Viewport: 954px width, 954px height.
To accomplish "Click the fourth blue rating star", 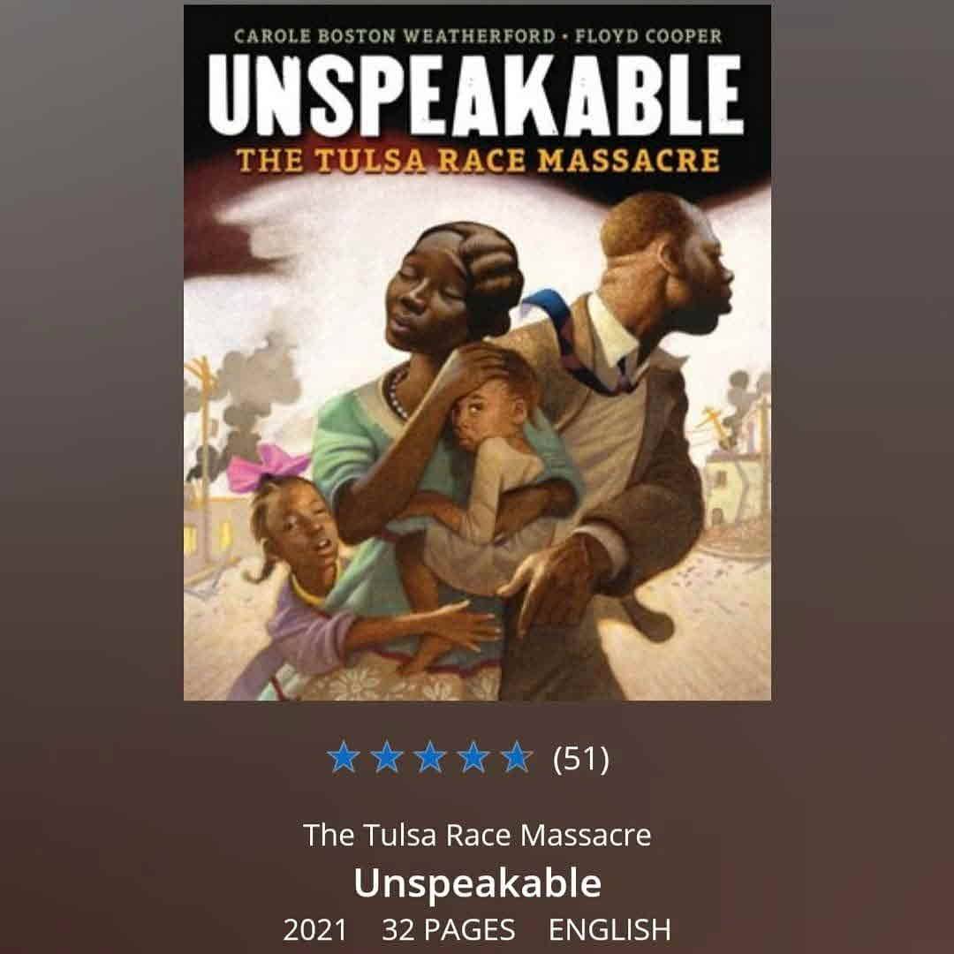I will click(473, 758).
